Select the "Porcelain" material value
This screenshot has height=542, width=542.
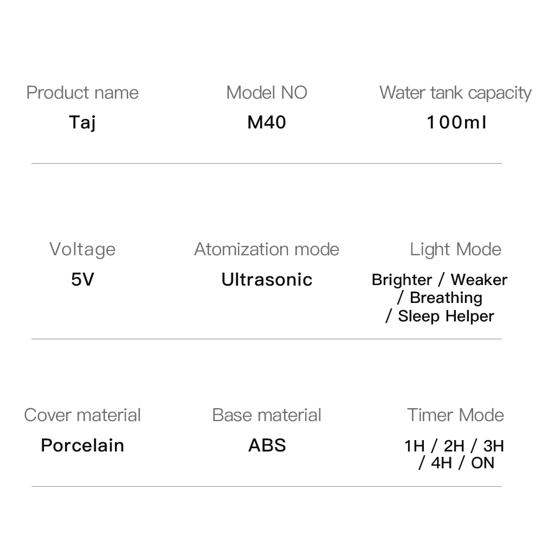(82, 446)
